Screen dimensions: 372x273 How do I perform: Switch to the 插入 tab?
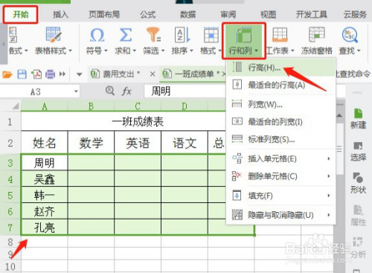60,15
